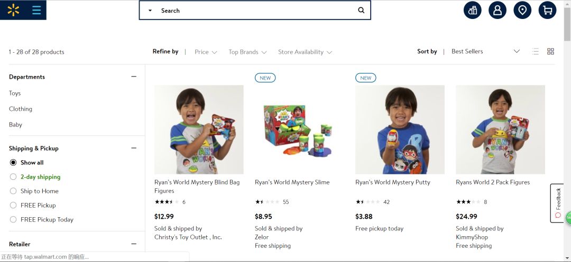Switch to list view layout

536,51
